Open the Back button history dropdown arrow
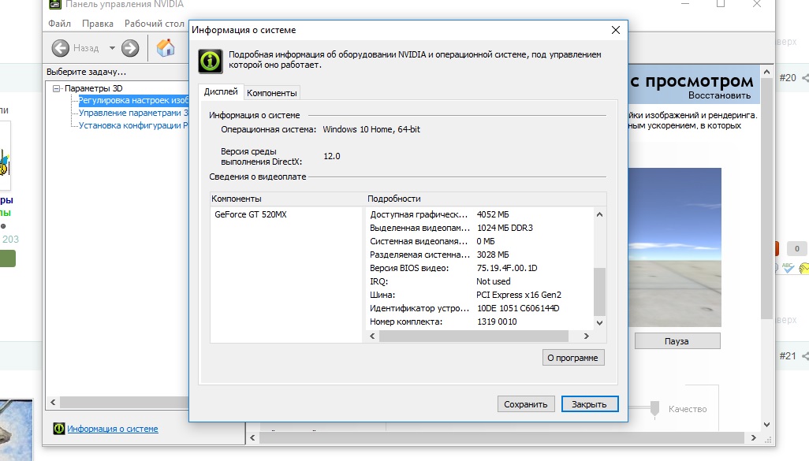 pos(112,48)
